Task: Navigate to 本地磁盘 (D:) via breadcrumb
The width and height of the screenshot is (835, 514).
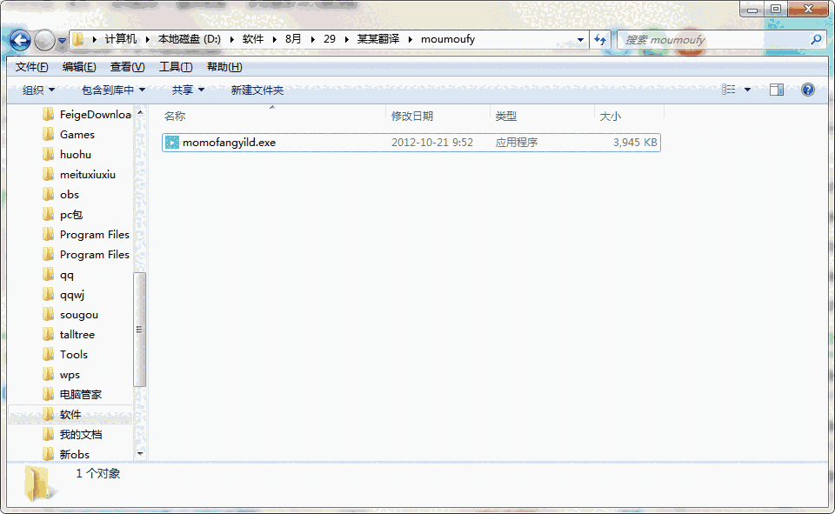Action: pos(190,39)
